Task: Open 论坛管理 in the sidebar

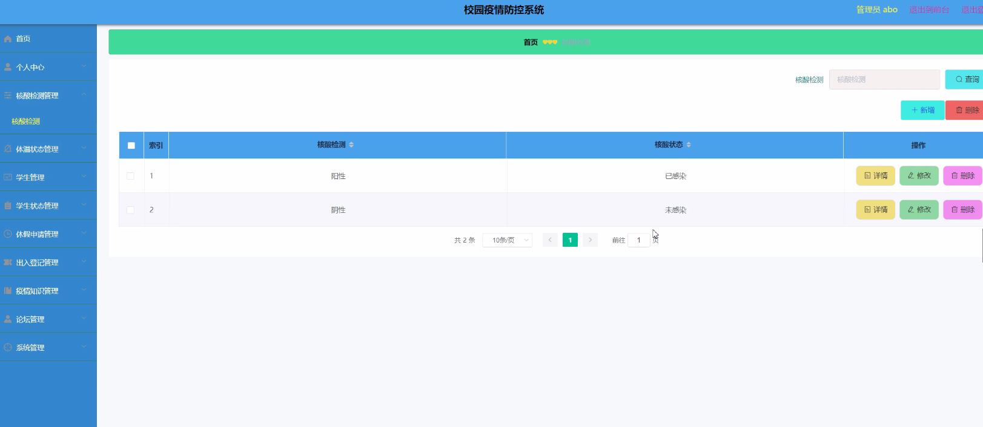Action: [48, 319]
